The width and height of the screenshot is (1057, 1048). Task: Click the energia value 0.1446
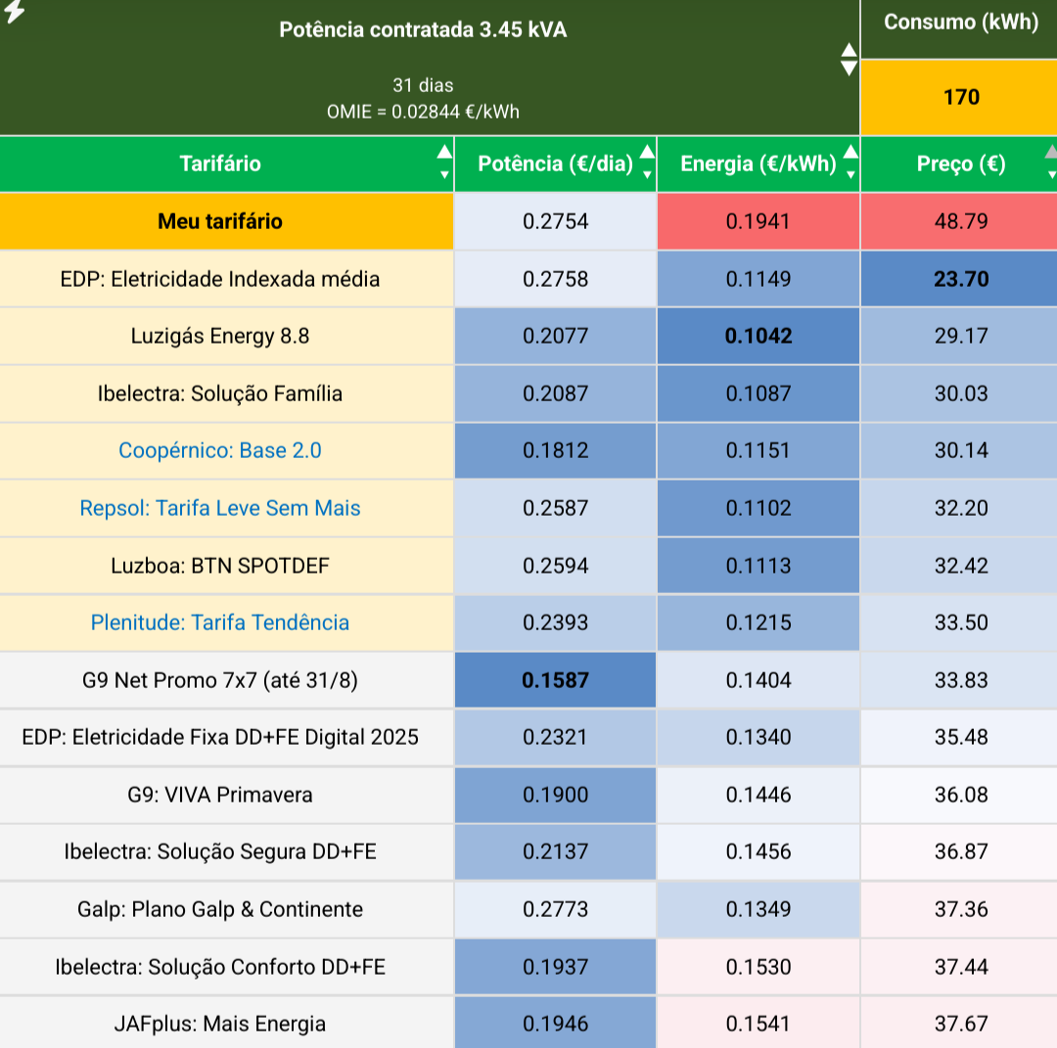[758, 795]
